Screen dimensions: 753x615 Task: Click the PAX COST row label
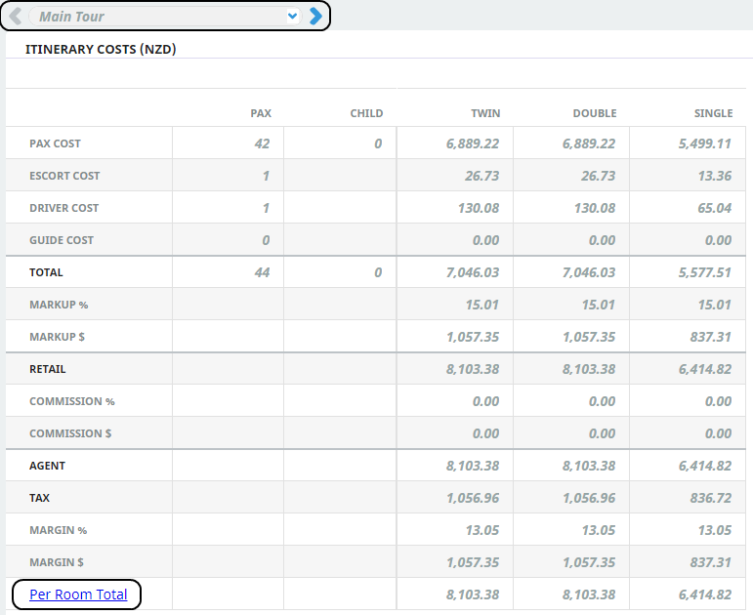tap(55, 143)
